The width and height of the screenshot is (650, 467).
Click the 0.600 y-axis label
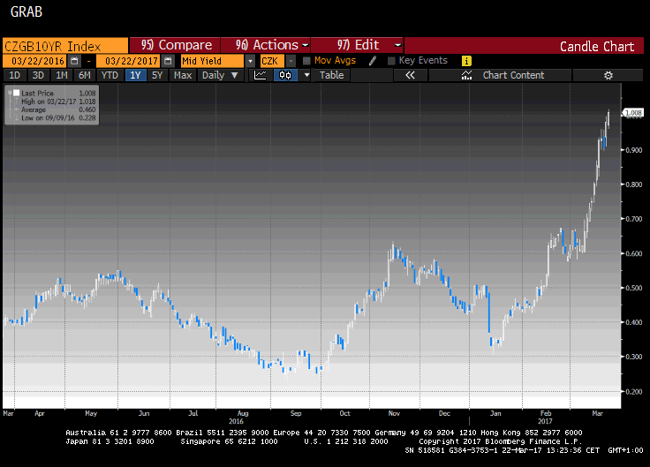634,253
